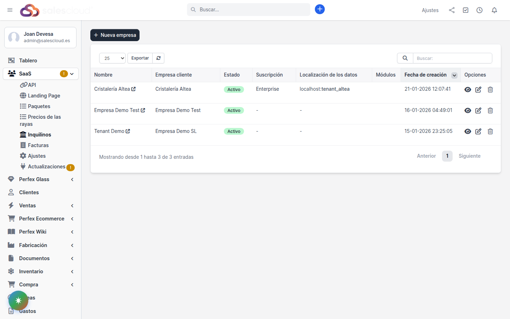Image resolution: width=510 pixels, height=319 pixels.
Task: Click the Nueva empresa button
Action: (115, 35)
